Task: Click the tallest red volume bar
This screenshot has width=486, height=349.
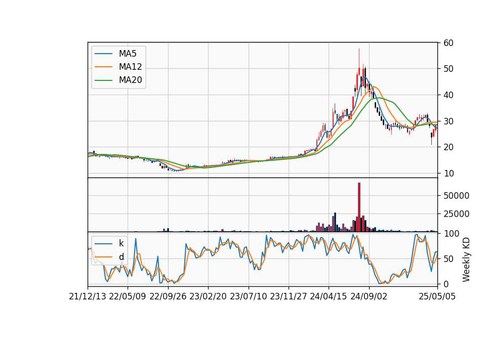Action: coord(359,207)
